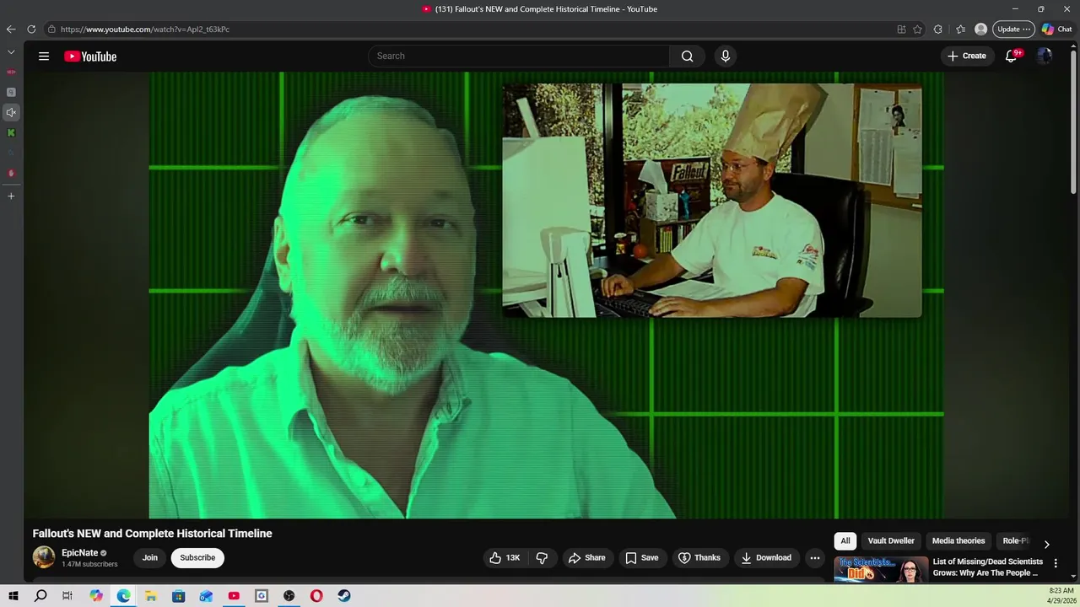Open Outlook from the taskbar
The width and height of the screenshot is (1080, 607).
pos(206,596)
